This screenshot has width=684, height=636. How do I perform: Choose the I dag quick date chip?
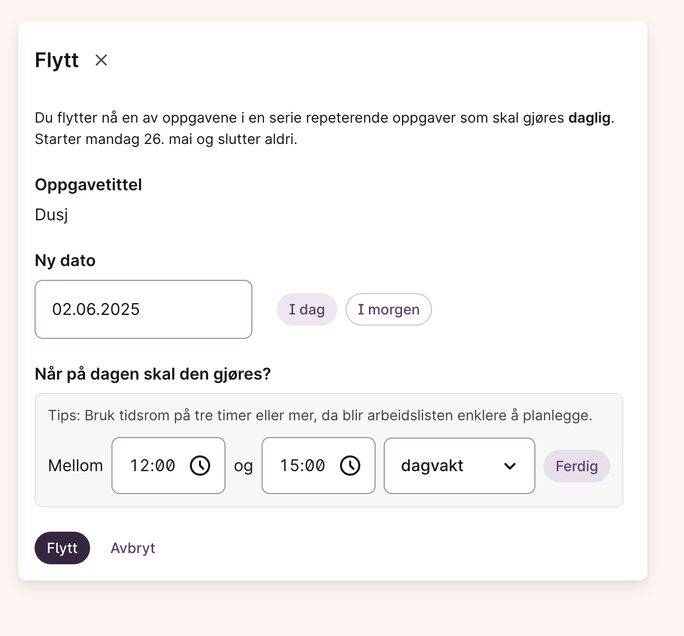(307, 309)
